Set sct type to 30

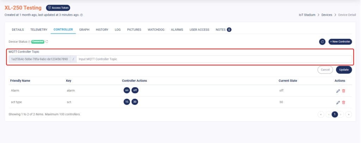tap(135, 102)
